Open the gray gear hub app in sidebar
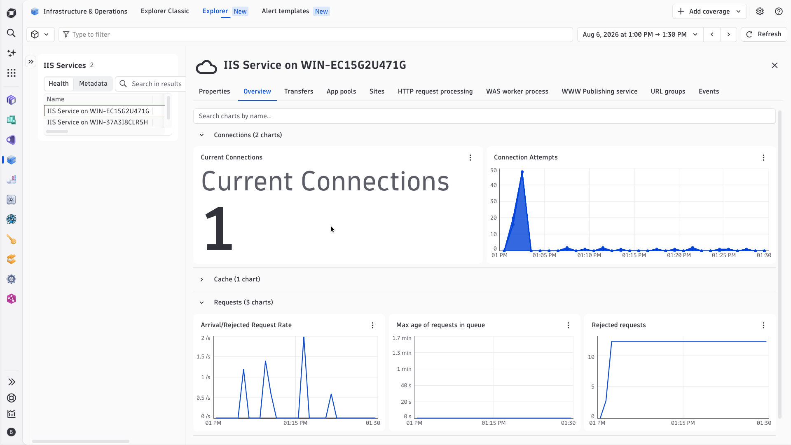 (12, 279)
